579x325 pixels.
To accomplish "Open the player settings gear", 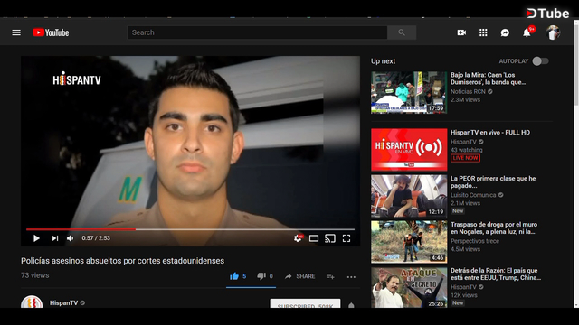I will pyautogui.click(x=298, y=238).
